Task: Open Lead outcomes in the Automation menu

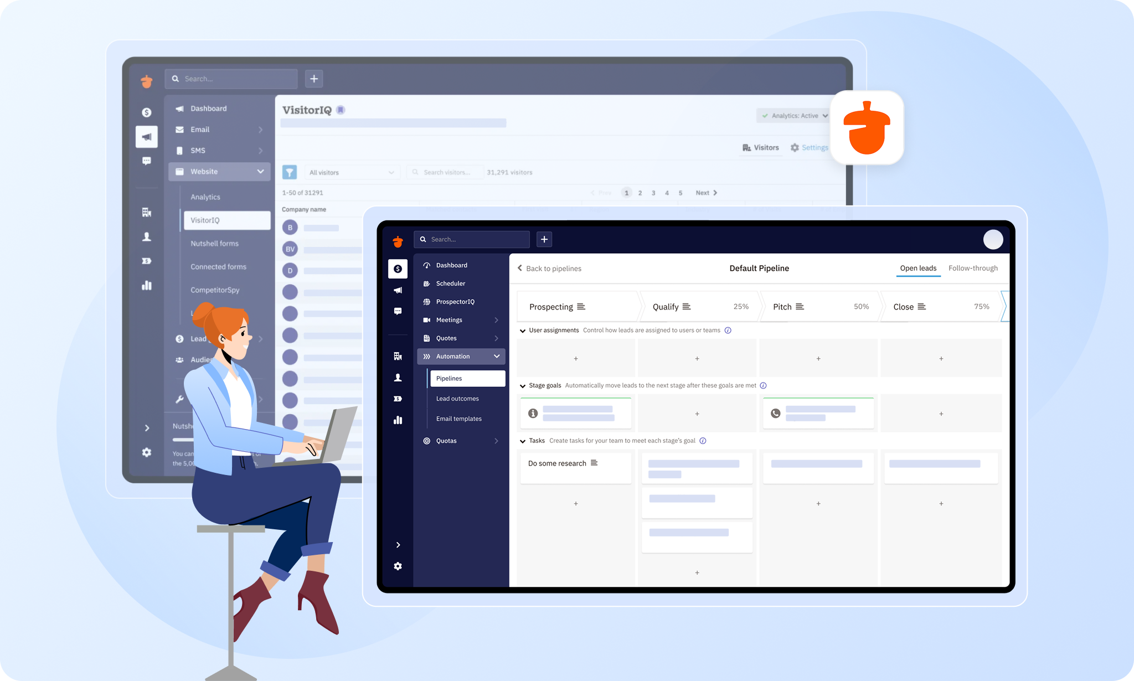Action: (x=457, y=399)
